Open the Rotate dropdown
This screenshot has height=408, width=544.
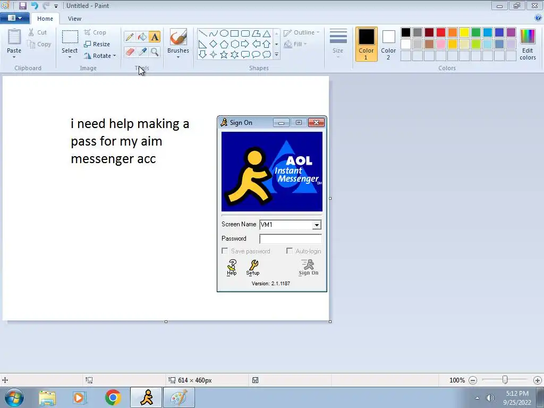point(100,55)
